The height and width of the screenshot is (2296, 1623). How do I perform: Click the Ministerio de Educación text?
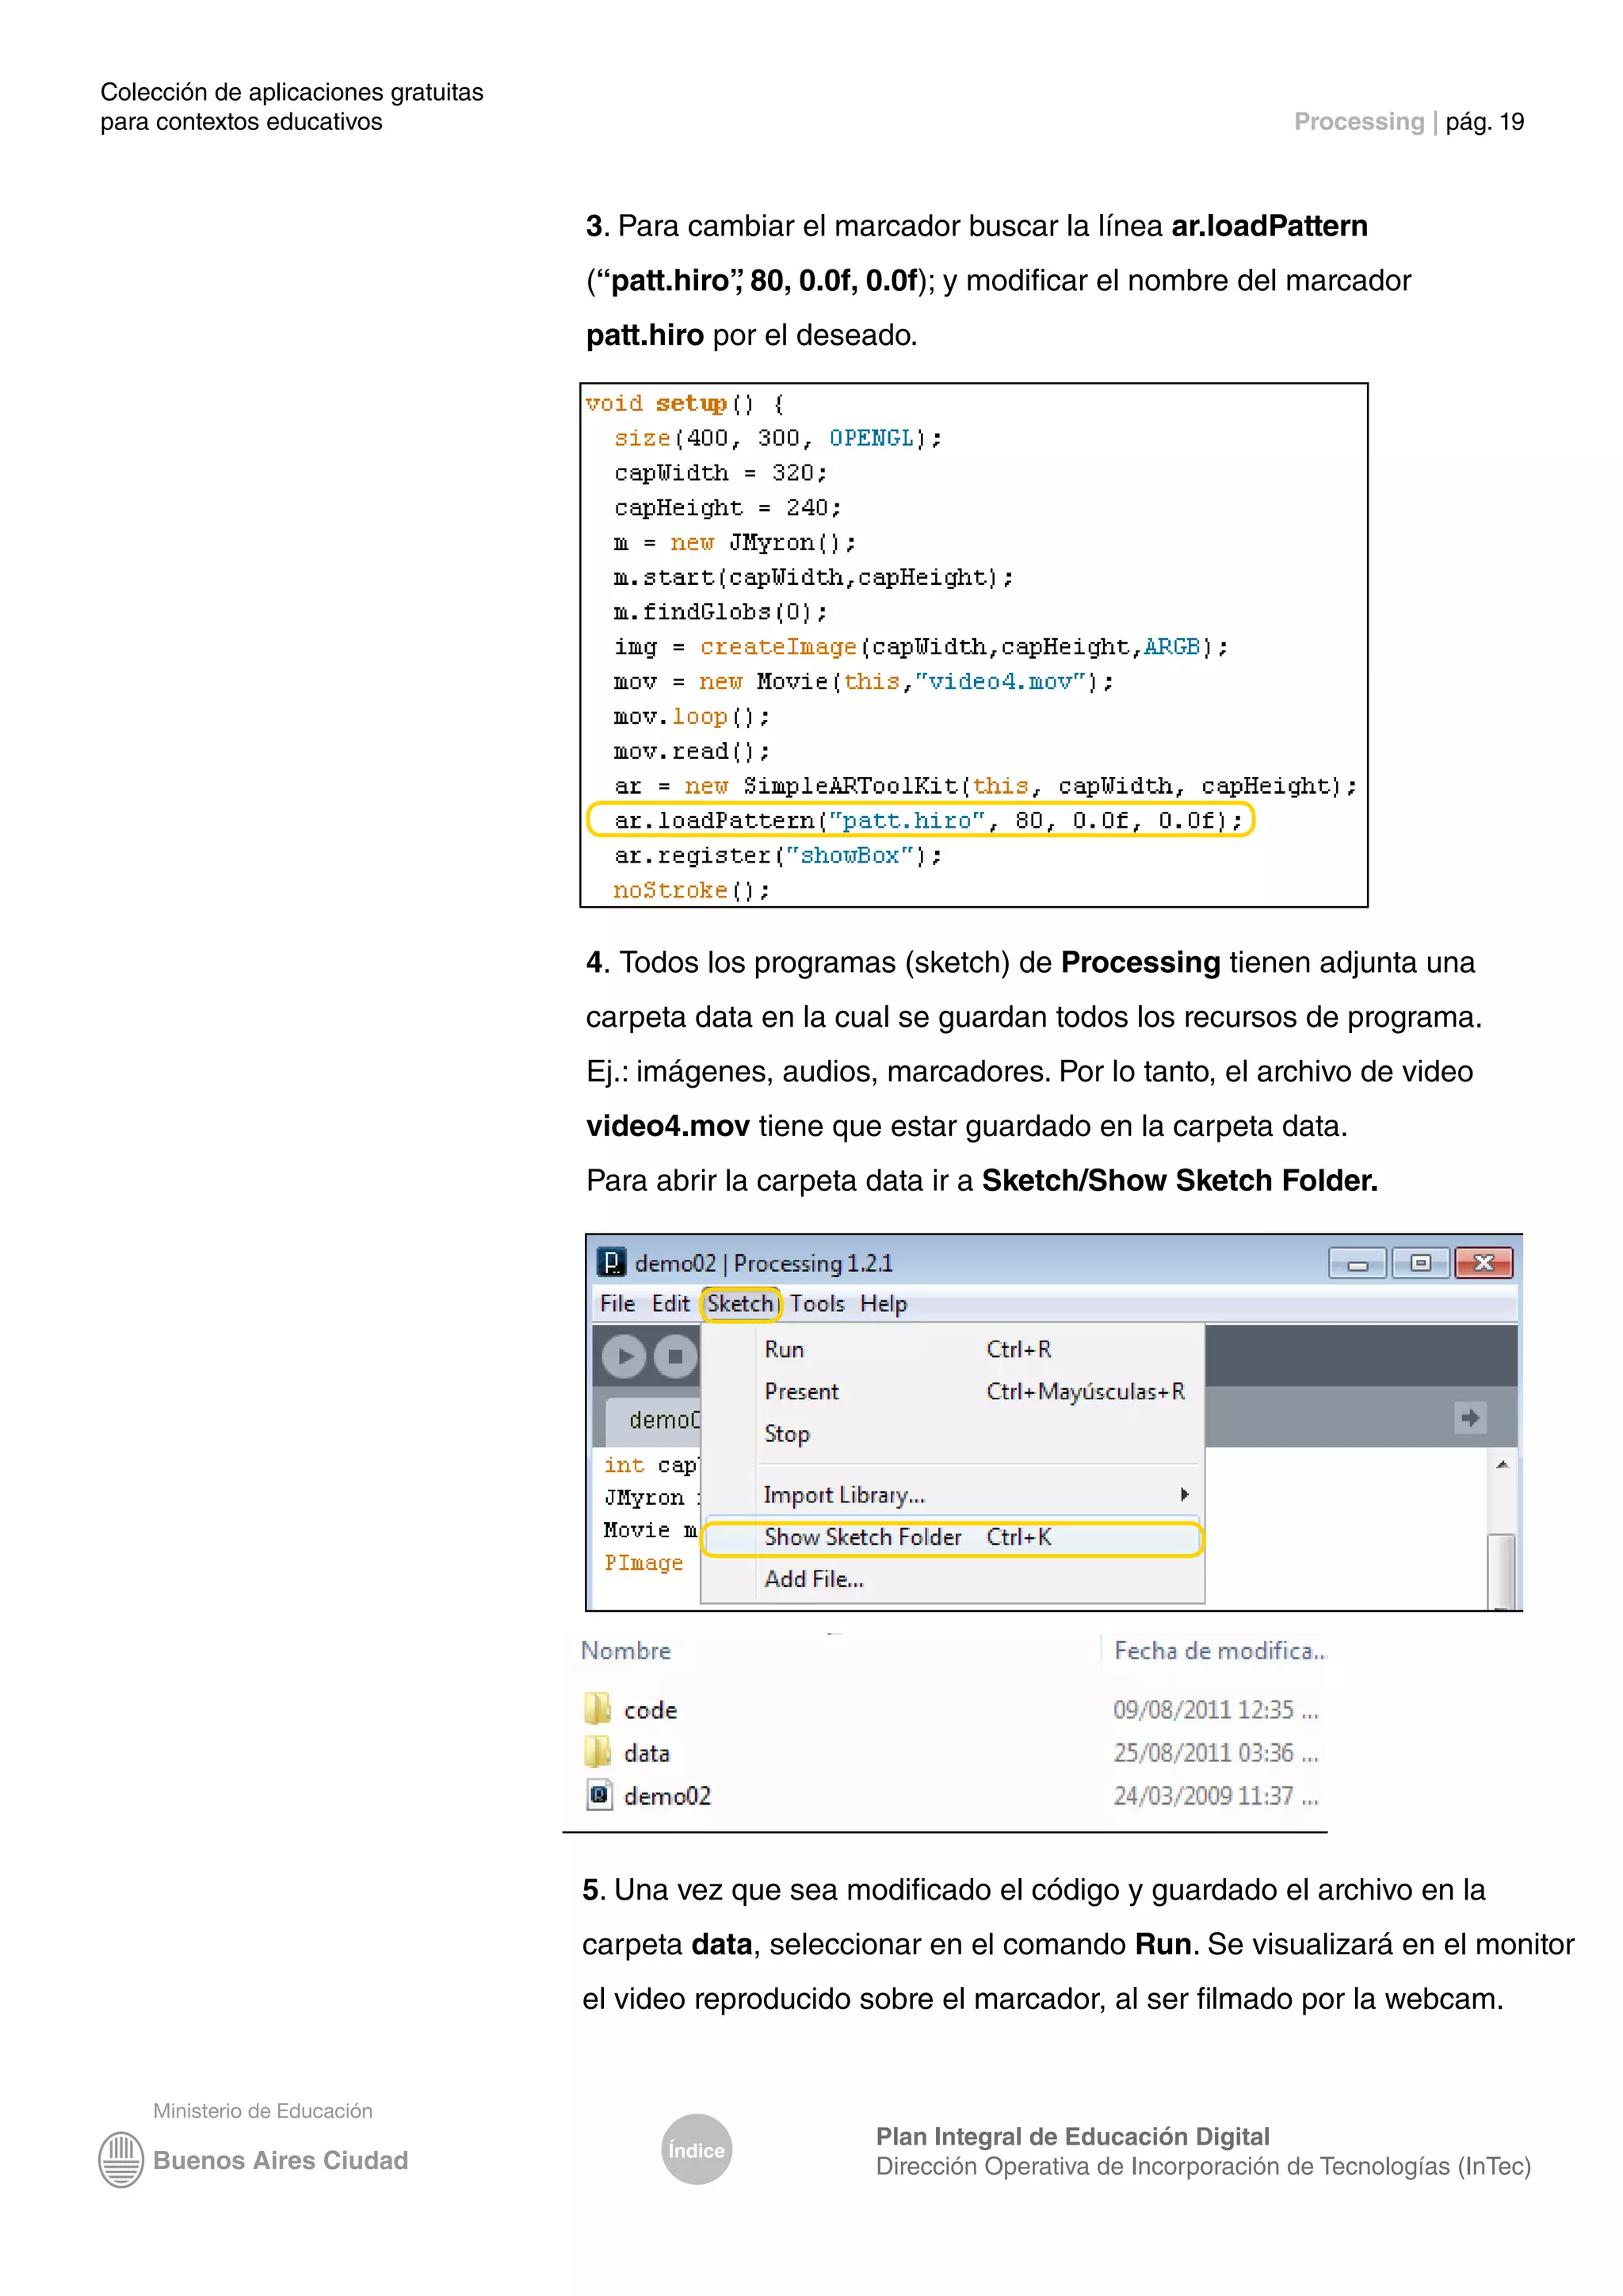pos(263,2110)
